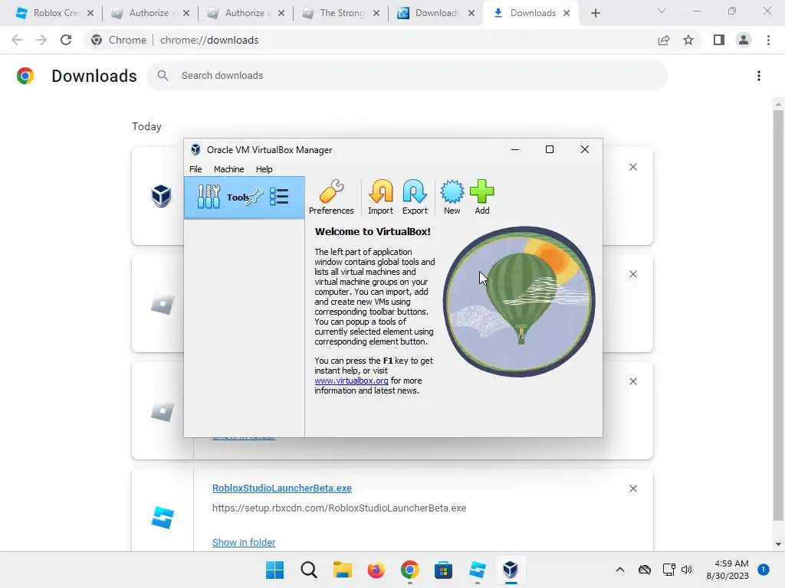Open the Chrome profile icon
The height and width of the screenshot is (588, 785).
coord(744,40)
